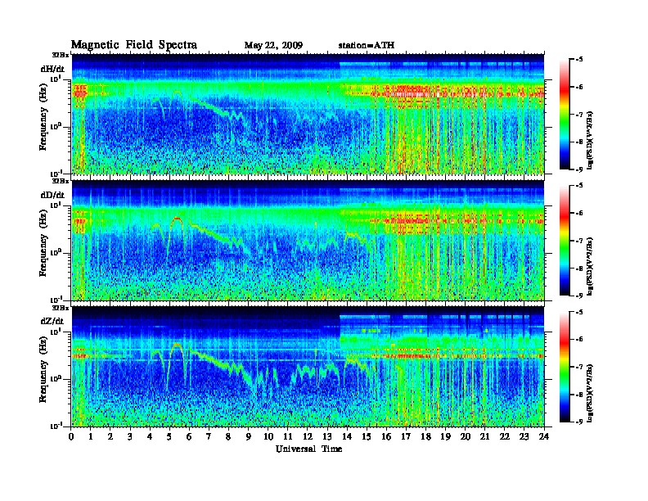This screenshot has height=501, width=648.
Task: Click the color bar beside the dH/dt panel
Action: coord(564,114)
